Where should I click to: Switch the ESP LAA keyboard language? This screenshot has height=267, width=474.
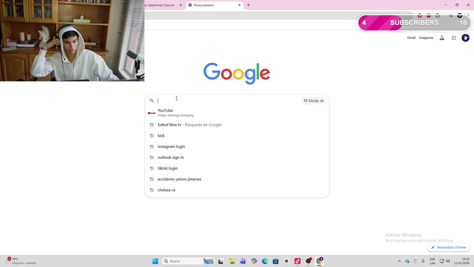433,261
